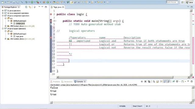Click the Pin Console icon
The height and width of the screenshot is (109, 195).
pyautogui.click(x=173, y=81)
